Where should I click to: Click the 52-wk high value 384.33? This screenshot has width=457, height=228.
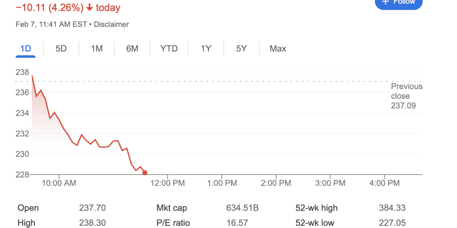[x=392, y=208]
